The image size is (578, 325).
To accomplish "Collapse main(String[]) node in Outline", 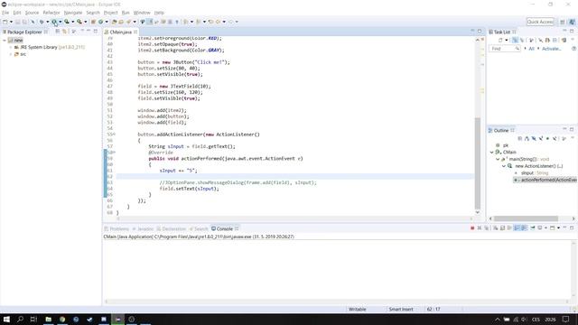I will click(498, 159).
